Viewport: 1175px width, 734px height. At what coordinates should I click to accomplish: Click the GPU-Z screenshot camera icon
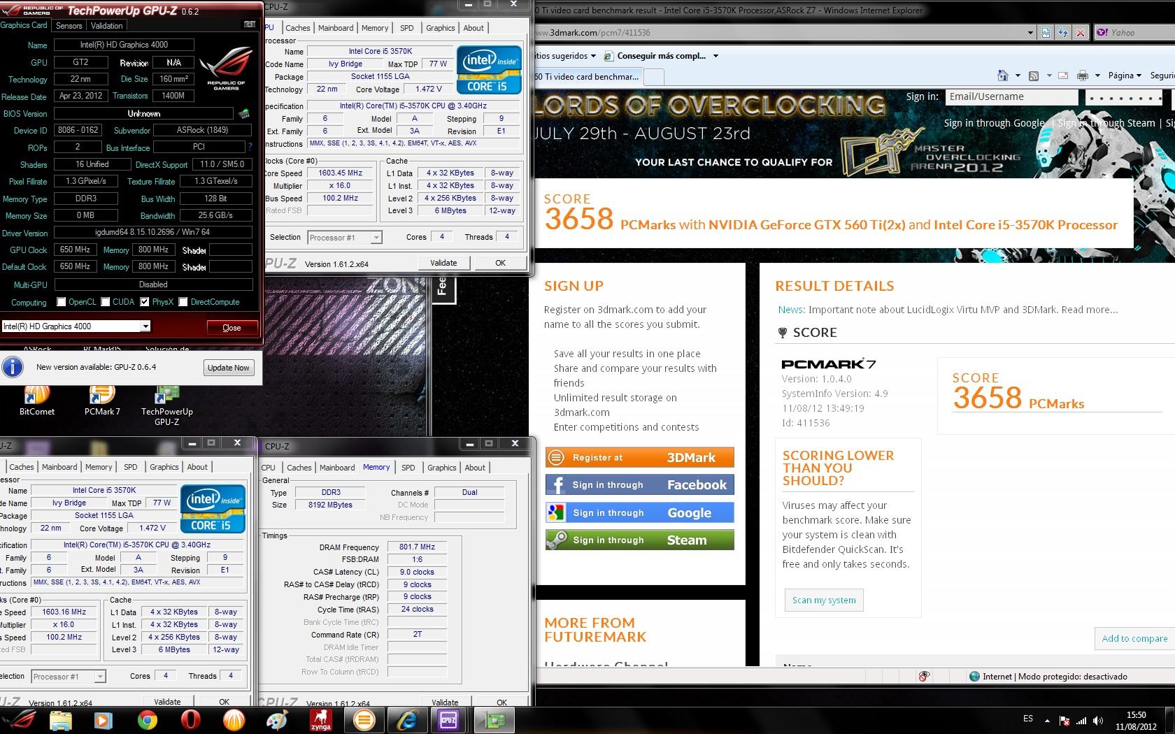250,24
